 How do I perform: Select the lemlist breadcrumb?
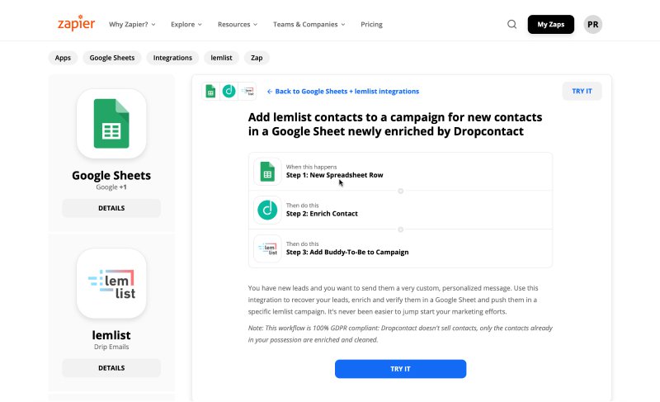221,58
